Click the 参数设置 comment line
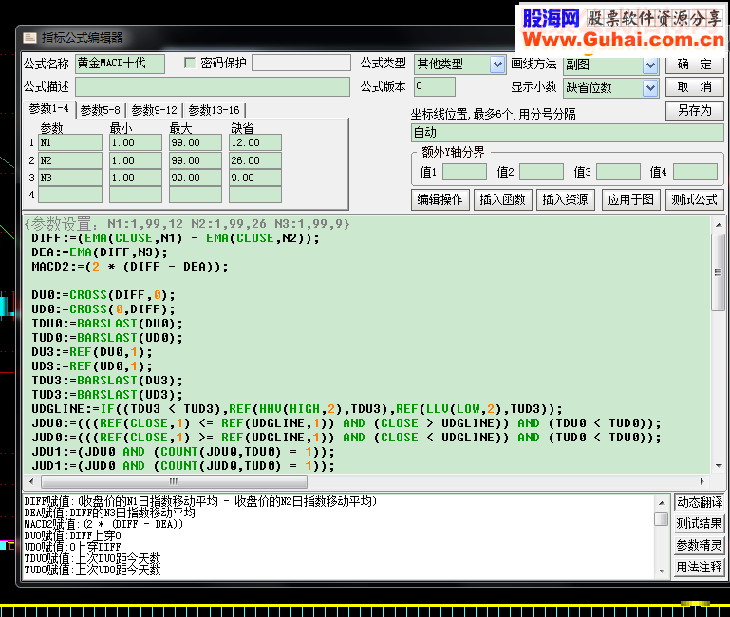 pyautogui.click(x=187, y=224)
